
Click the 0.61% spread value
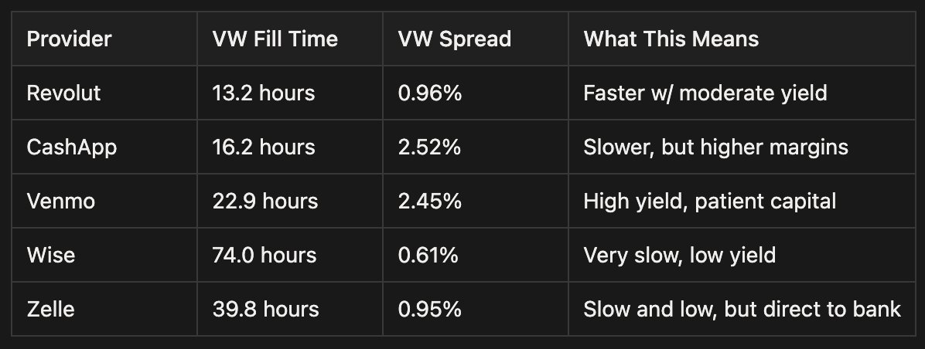[x=428, y=255]
